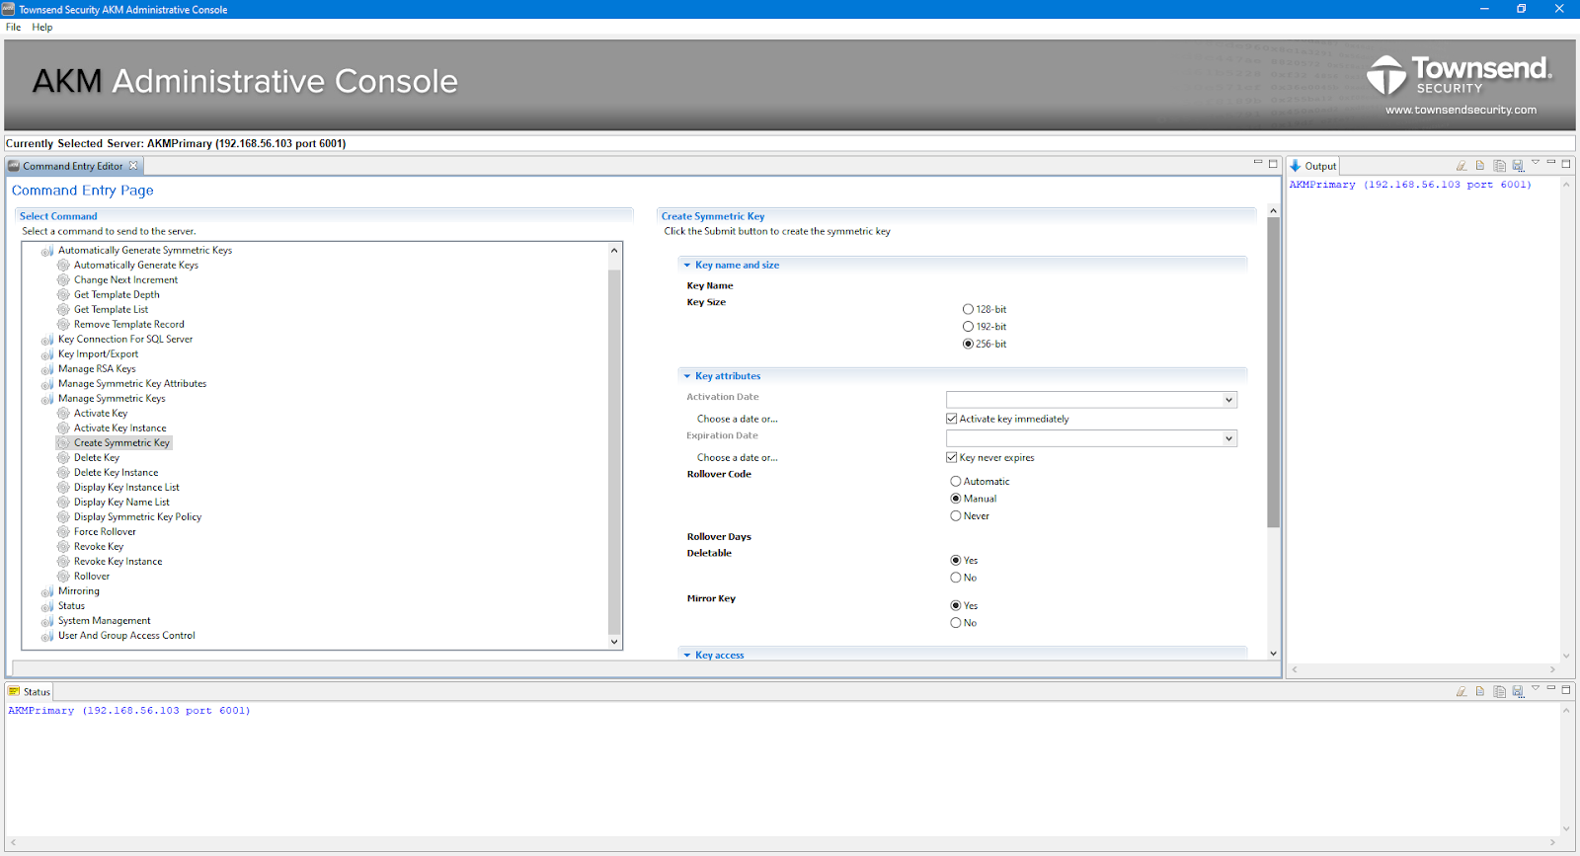
Task: Open the Activation Date dropdown
Action: [x=1228, y=400]
